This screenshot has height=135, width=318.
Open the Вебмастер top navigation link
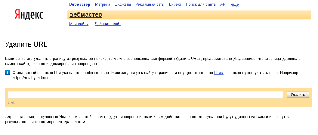coord(79,4)
